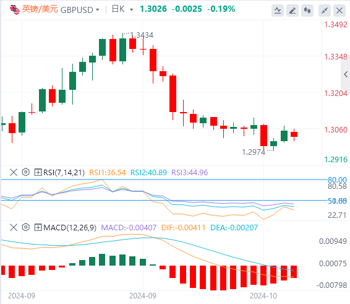Screen dimensions: 350x304
Task: Open the GBPUSD symbol dropdown
Action: [x=97, y=10]
